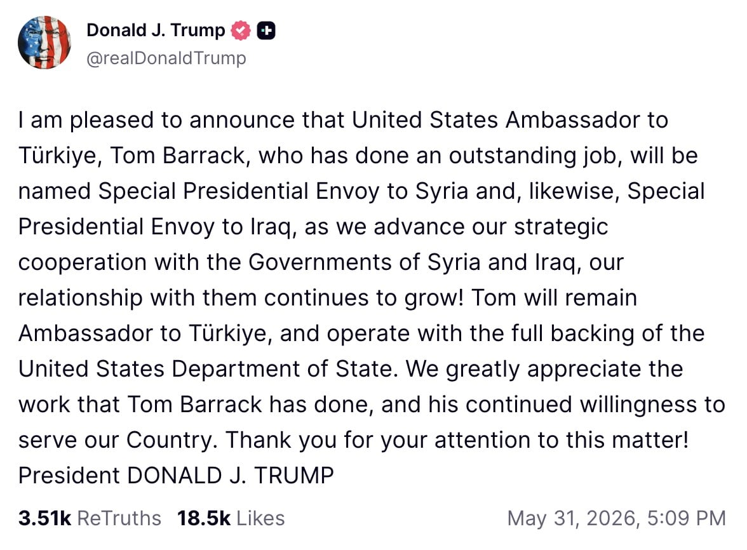Open the May 31, 2026 timestamp
747x550 pixels.
tap(616, 518)
